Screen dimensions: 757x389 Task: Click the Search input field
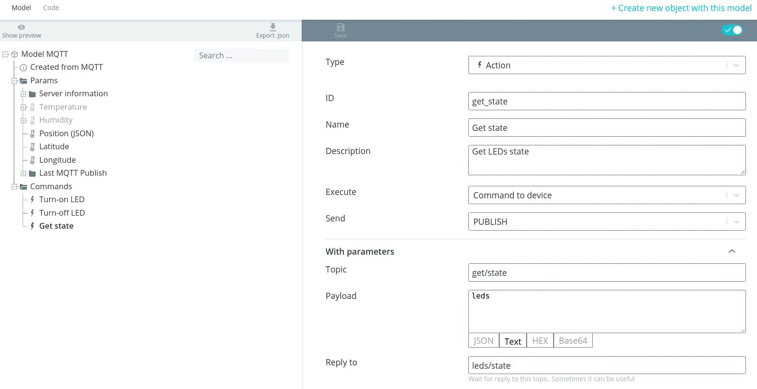pyautogui.click(x=241, y=56)
